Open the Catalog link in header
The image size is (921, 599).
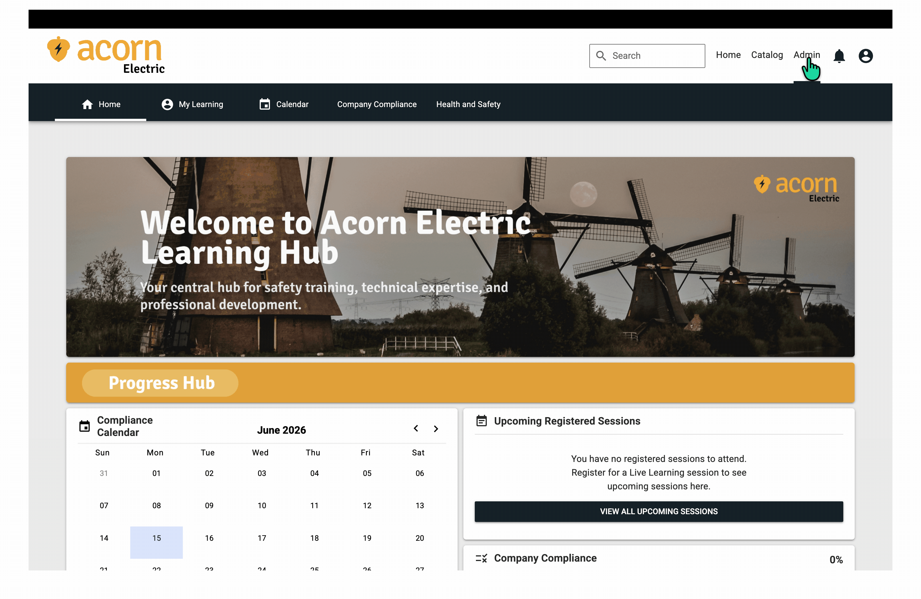(767, 55)
